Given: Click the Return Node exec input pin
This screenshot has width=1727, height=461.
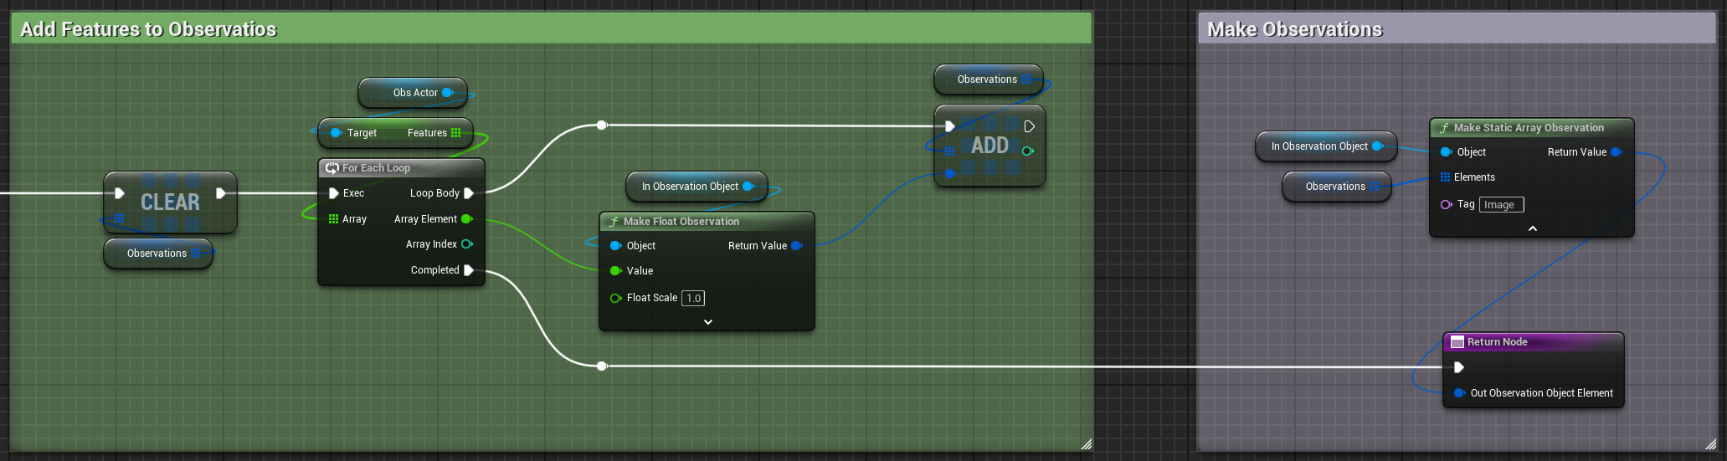Looking at the screenshot, I should pyautogui.click(x=1459, y=367).
